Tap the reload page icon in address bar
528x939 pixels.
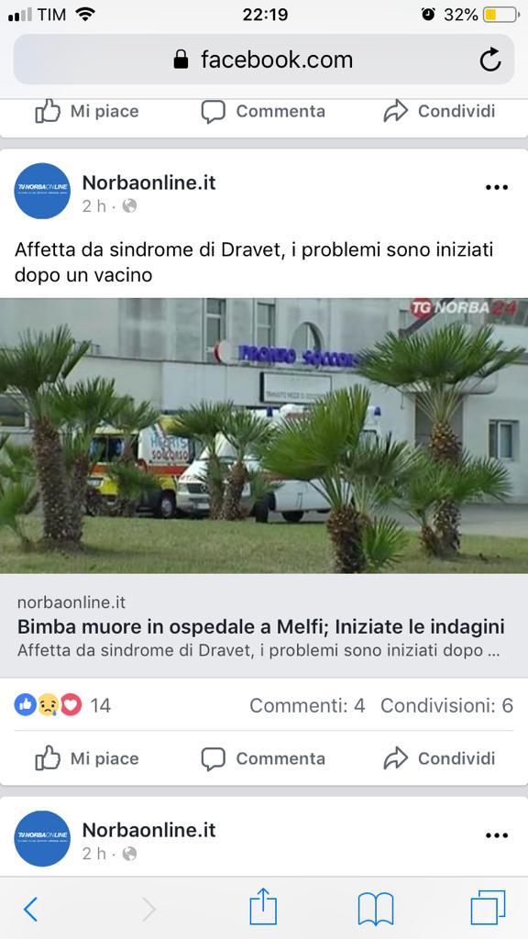tap(490, 60)
